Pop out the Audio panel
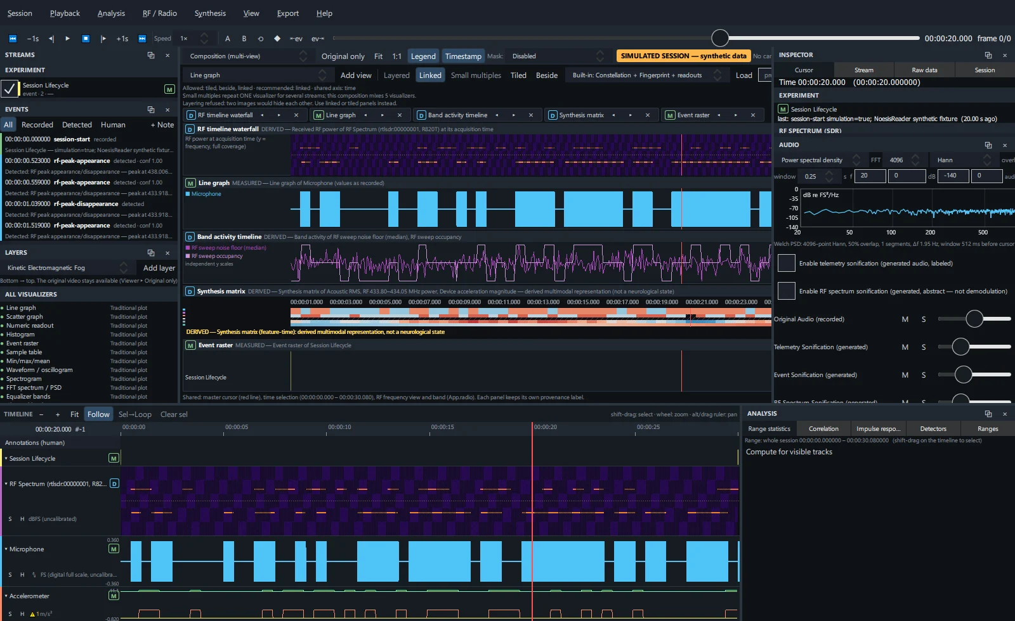This screenshot has width=1015, height=621. point(988,145)
